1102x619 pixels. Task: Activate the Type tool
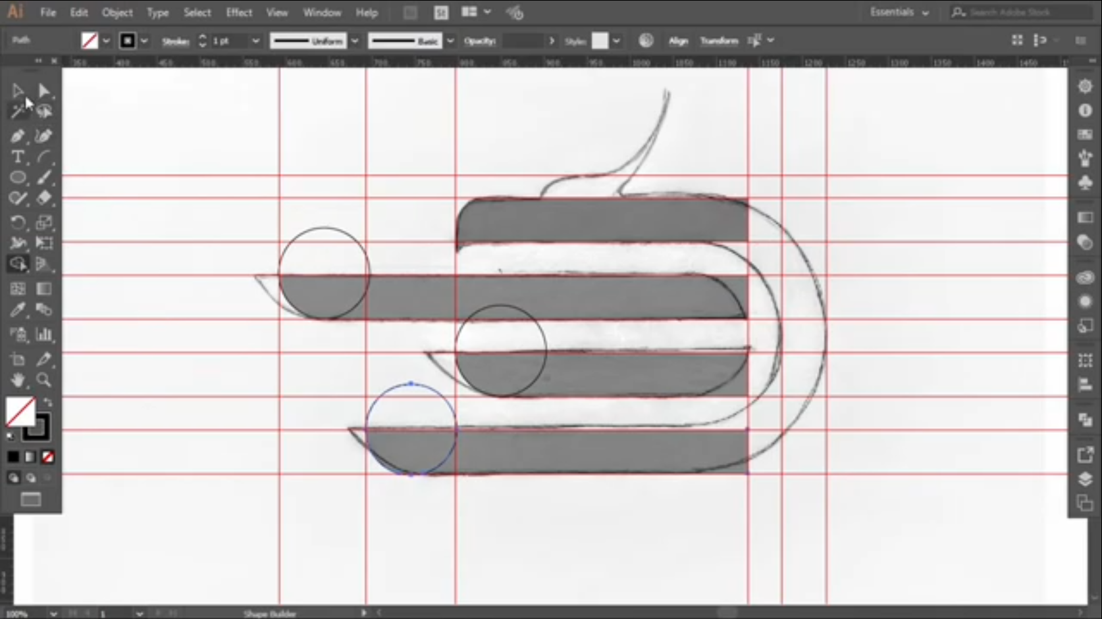(x=18, y=157)
